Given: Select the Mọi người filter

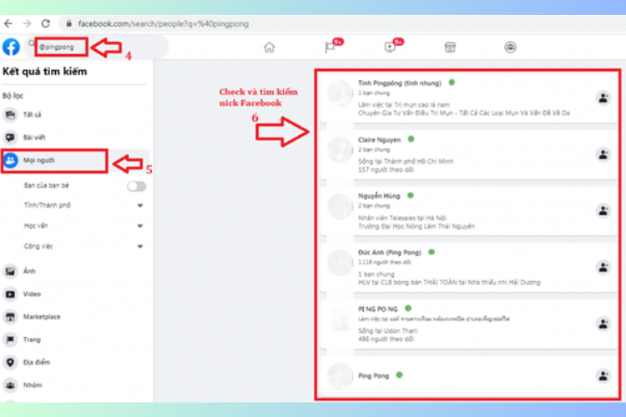Looking at the screenshot, I should [x=74, y=160].
